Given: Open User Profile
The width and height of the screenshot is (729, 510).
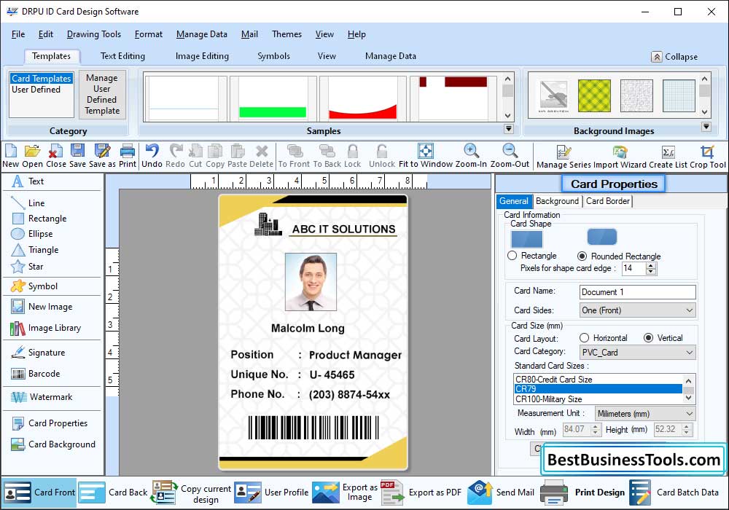Looking at the screenshot, I should coord(271,493).
